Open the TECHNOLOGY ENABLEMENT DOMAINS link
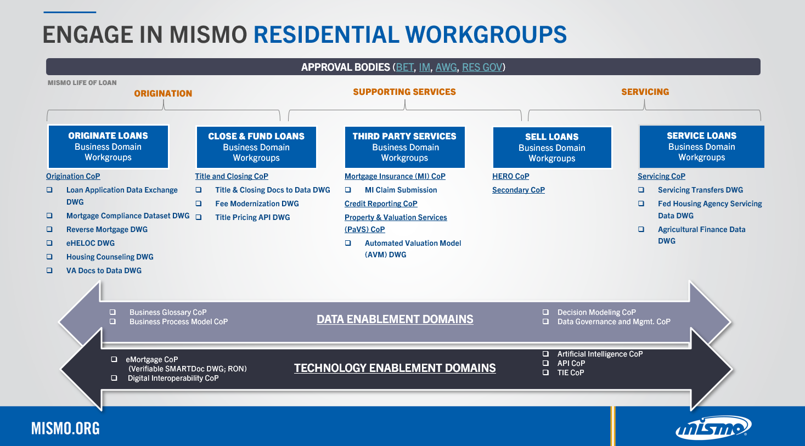Viewport: 805px width, 446px height. 395,368
